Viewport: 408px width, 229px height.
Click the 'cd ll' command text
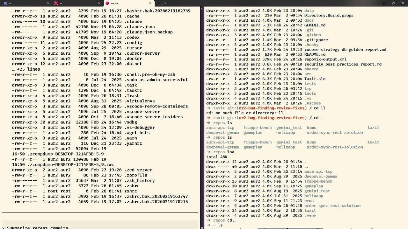point(320,108)
